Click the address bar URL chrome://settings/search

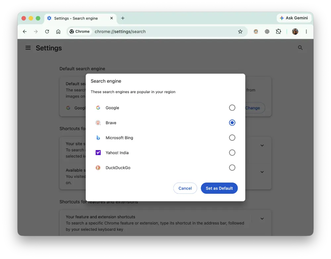coord(120,31)
